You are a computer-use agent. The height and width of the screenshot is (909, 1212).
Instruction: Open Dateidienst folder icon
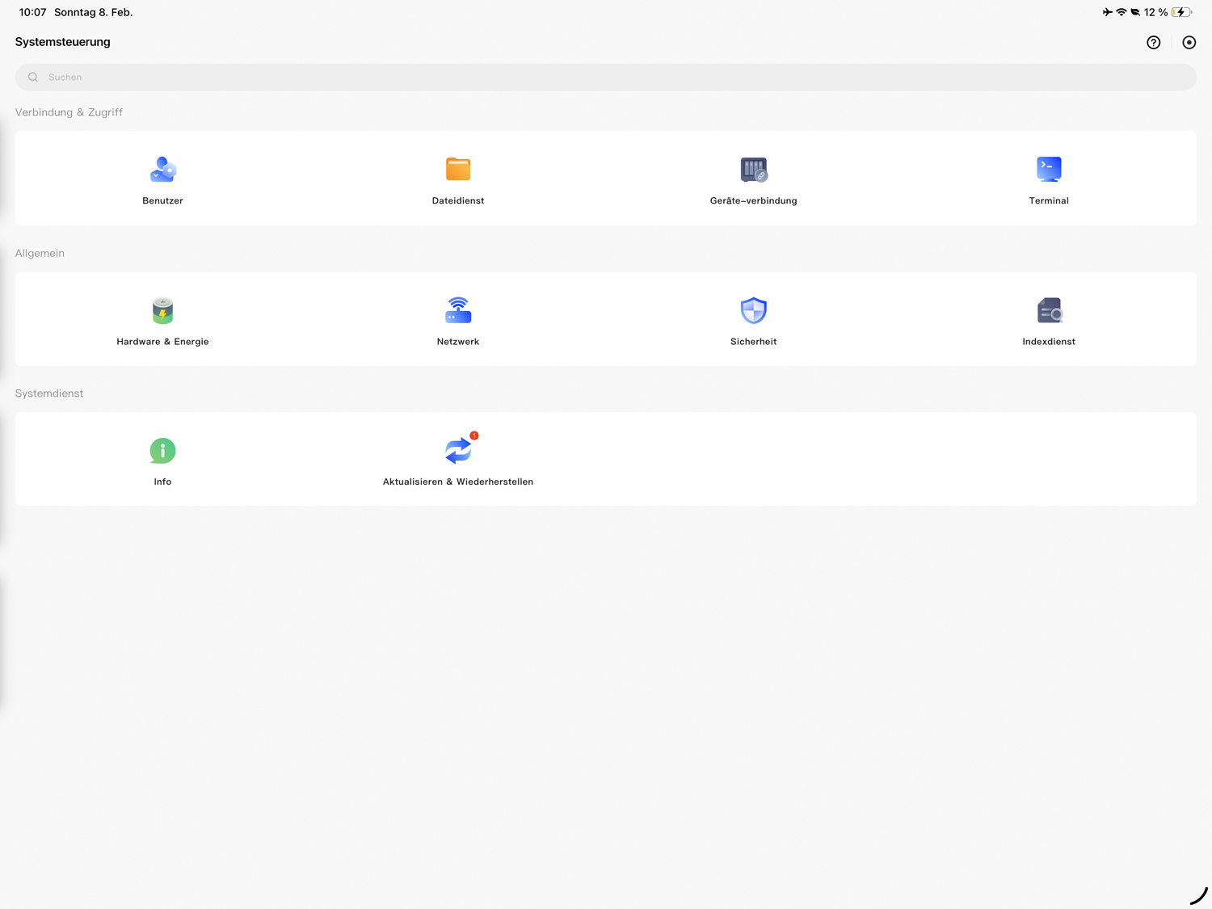tap(458, 170)
